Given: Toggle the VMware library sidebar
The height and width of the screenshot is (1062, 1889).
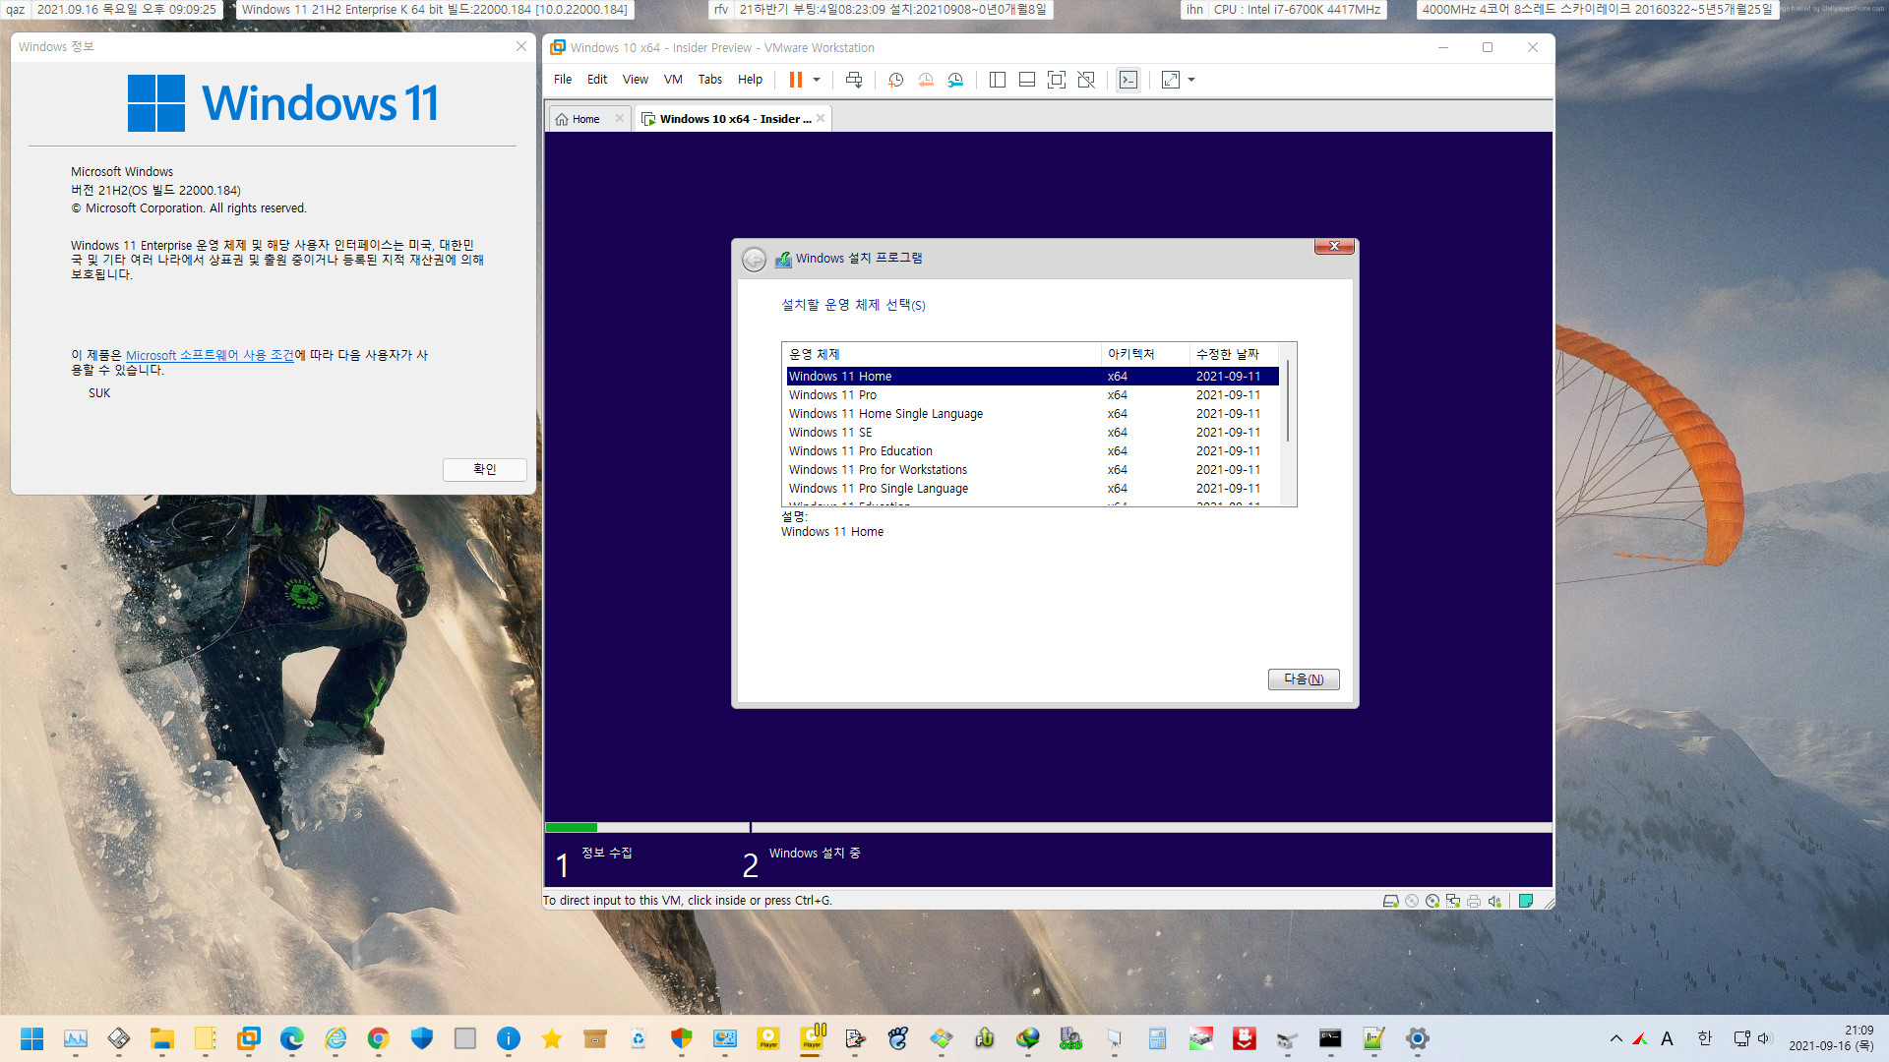Looking at the screenshot, I should pyautogui.click(x=997, y=80).
